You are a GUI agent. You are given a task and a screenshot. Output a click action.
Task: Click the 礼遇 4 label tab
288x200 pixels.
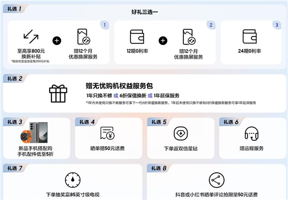tap(87, 122)
